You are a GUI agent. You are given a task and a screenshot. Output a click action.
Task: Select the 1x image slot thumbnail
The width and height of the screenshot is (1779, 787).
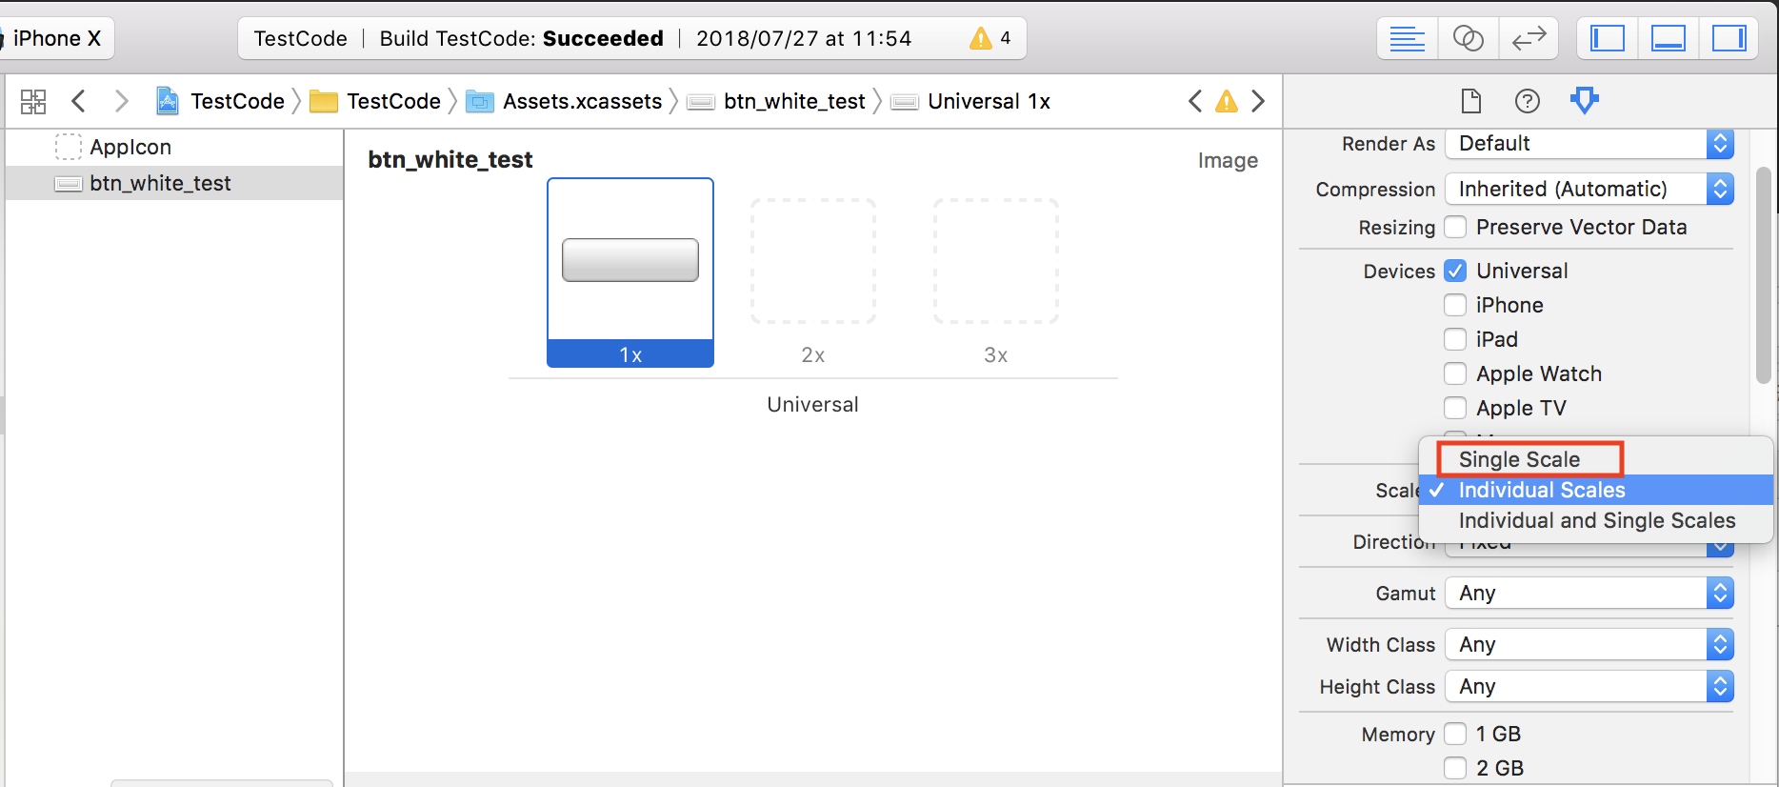tap(630, 272)
